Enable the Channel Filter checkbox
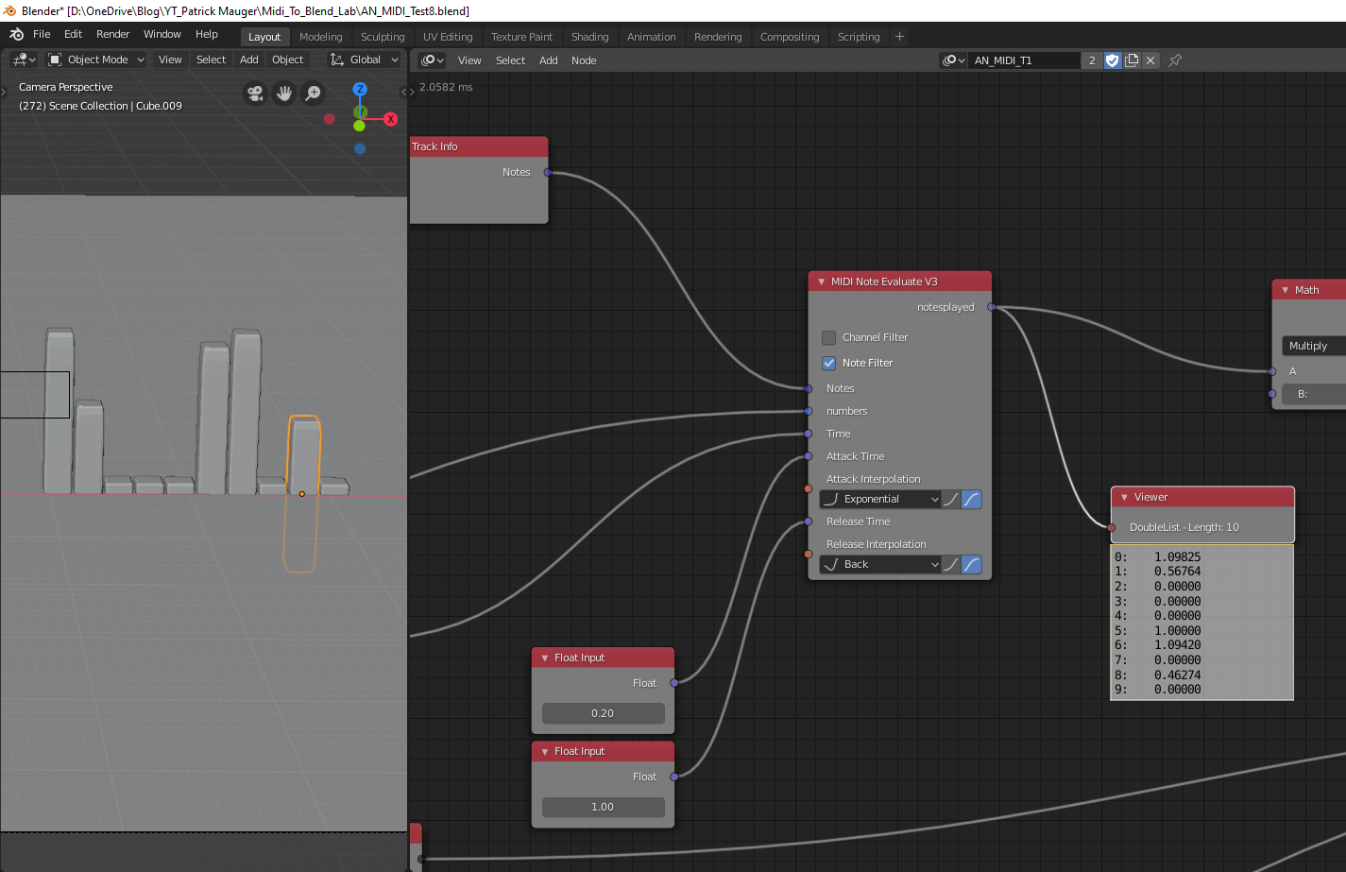This screenshot has width=1346, height=872. [x=828, y=337]
